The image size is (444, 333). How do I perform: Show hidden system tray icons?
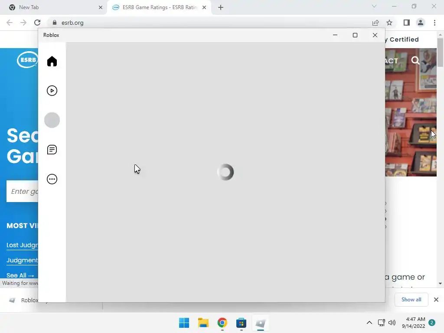(x=369, y=323)
